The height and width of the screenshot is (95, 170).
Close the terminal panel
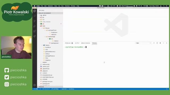pos(167,43)
